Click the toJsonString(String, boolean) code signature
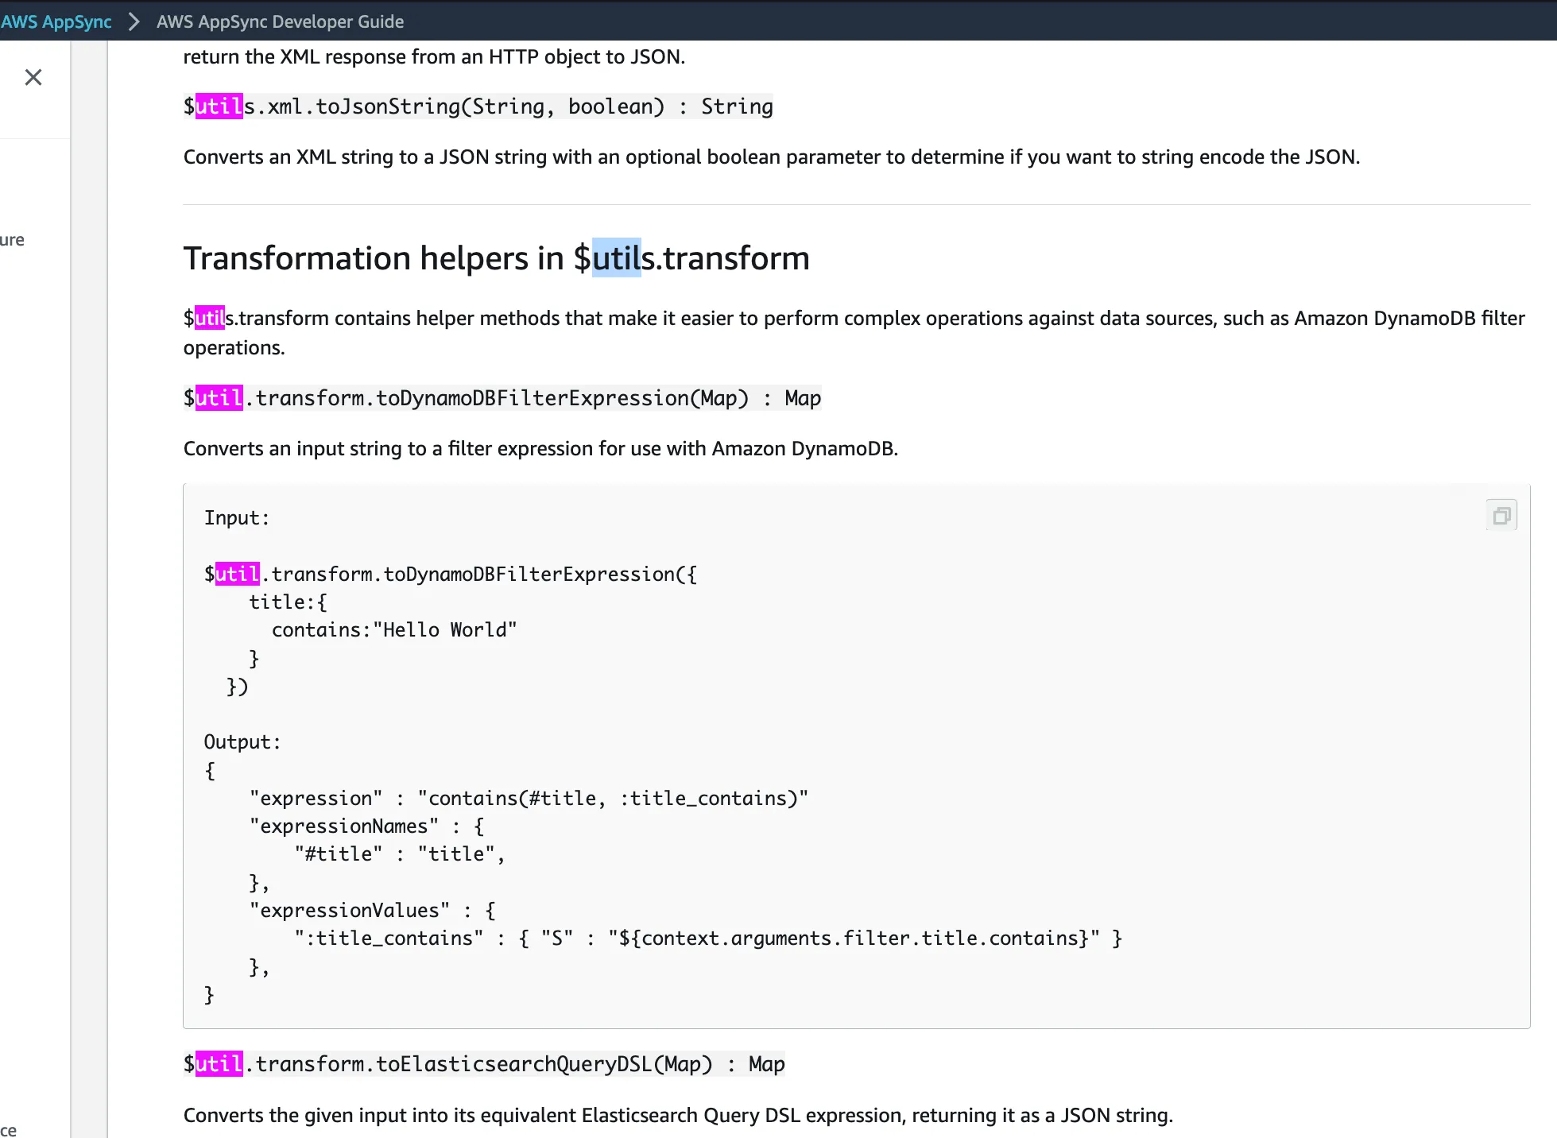Image resolution: width=1557 pixels, height=1138 pixels. click(x=478, y=106)
